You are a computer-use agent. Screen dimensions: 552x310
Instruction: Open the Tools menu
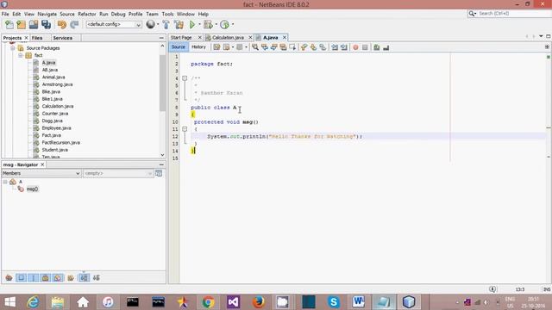pos(167,14)
